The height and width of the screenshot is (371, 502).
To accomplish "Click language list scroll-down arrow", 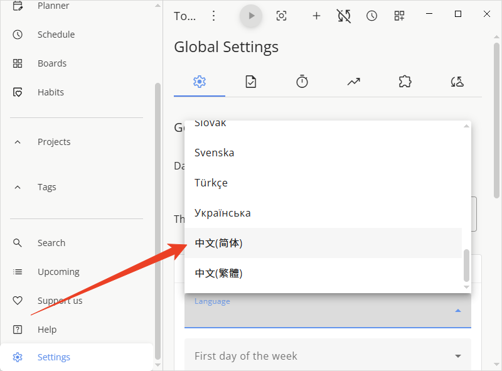I will pos(466,287).
